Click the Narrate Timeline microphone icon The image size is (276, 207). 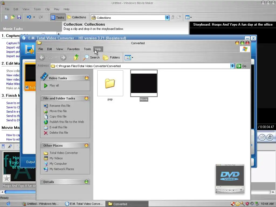[10, 146]
